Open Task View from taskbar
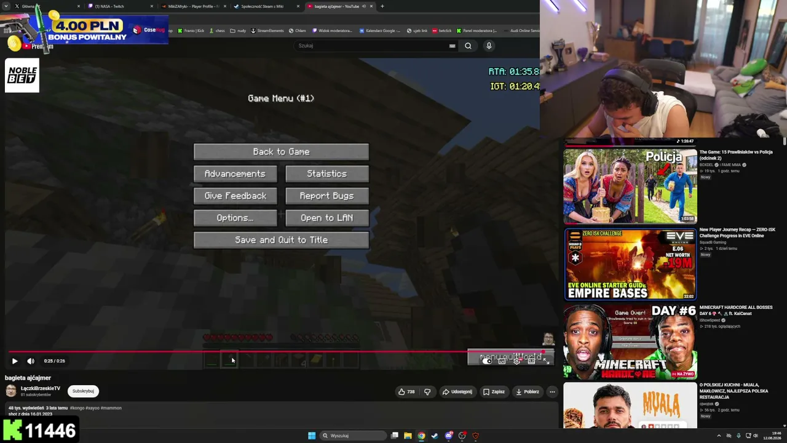The height and width of the screenshot is (443, 787). [395, 436]
